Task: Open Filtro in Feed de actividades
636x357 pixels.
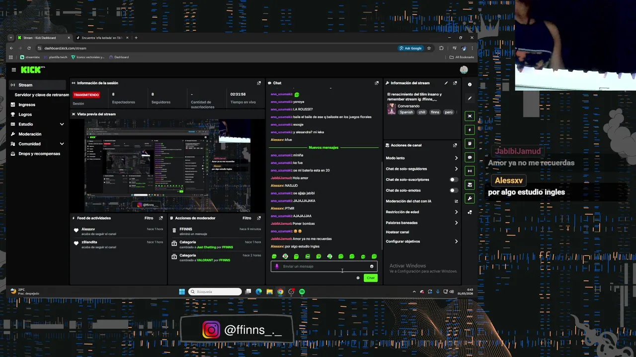Action: click(x=149, y=218)
